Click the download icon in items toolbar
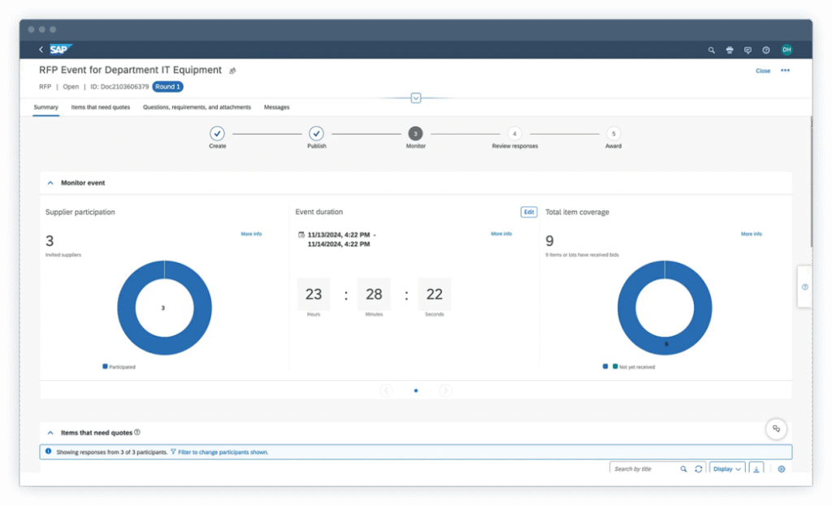832x505 pixels. tap(756, 469)
